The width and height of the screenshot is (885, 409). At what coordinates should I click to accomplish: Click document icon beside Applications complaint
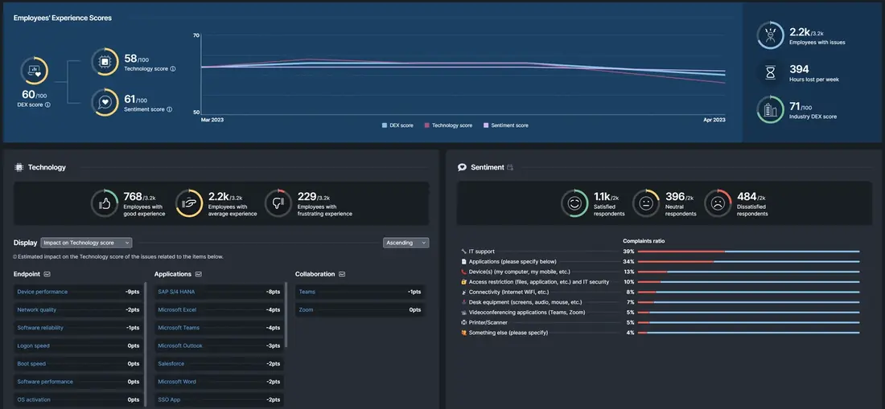[x=464, y=261]
